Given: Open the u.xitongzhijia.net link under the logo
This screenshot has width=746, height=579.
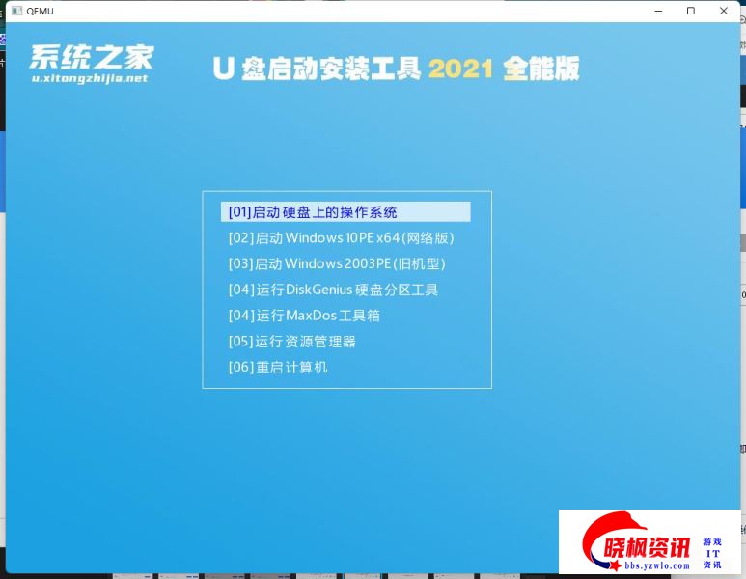Looking at the screenshot, I should pyautogui.click(x=90, y=78).
